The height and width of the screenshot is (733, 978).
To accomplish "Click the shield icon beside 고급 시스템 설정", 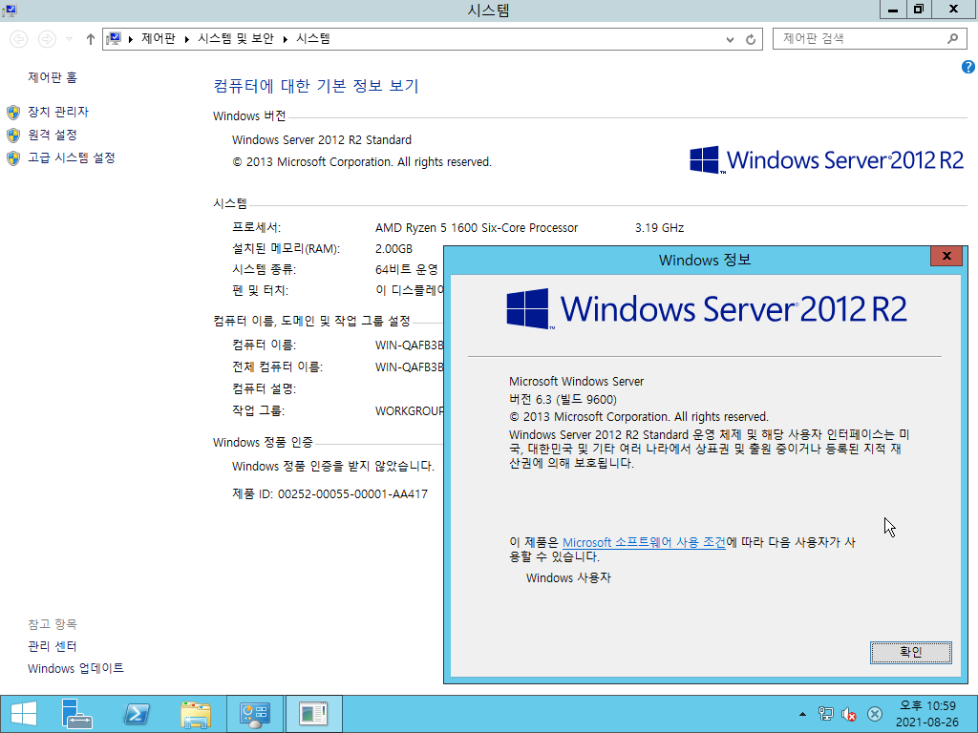I will (13, 158).
